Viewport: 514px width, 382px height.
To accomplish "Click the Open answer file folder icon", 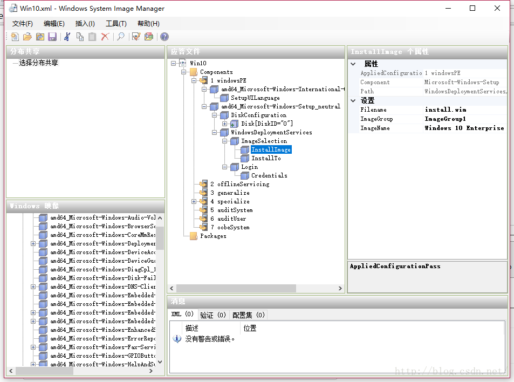I will coord(27,37).
